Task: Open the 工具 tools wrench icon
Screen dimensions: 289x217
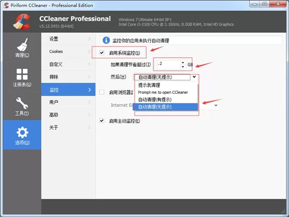Action: click(x=22, y=103)
